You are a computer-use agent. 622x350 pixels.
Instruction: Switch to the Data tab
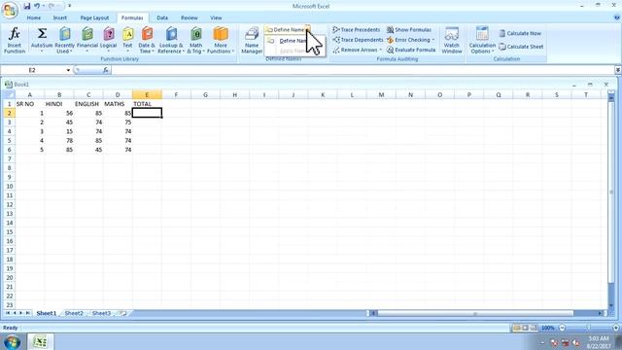(162, 17)
